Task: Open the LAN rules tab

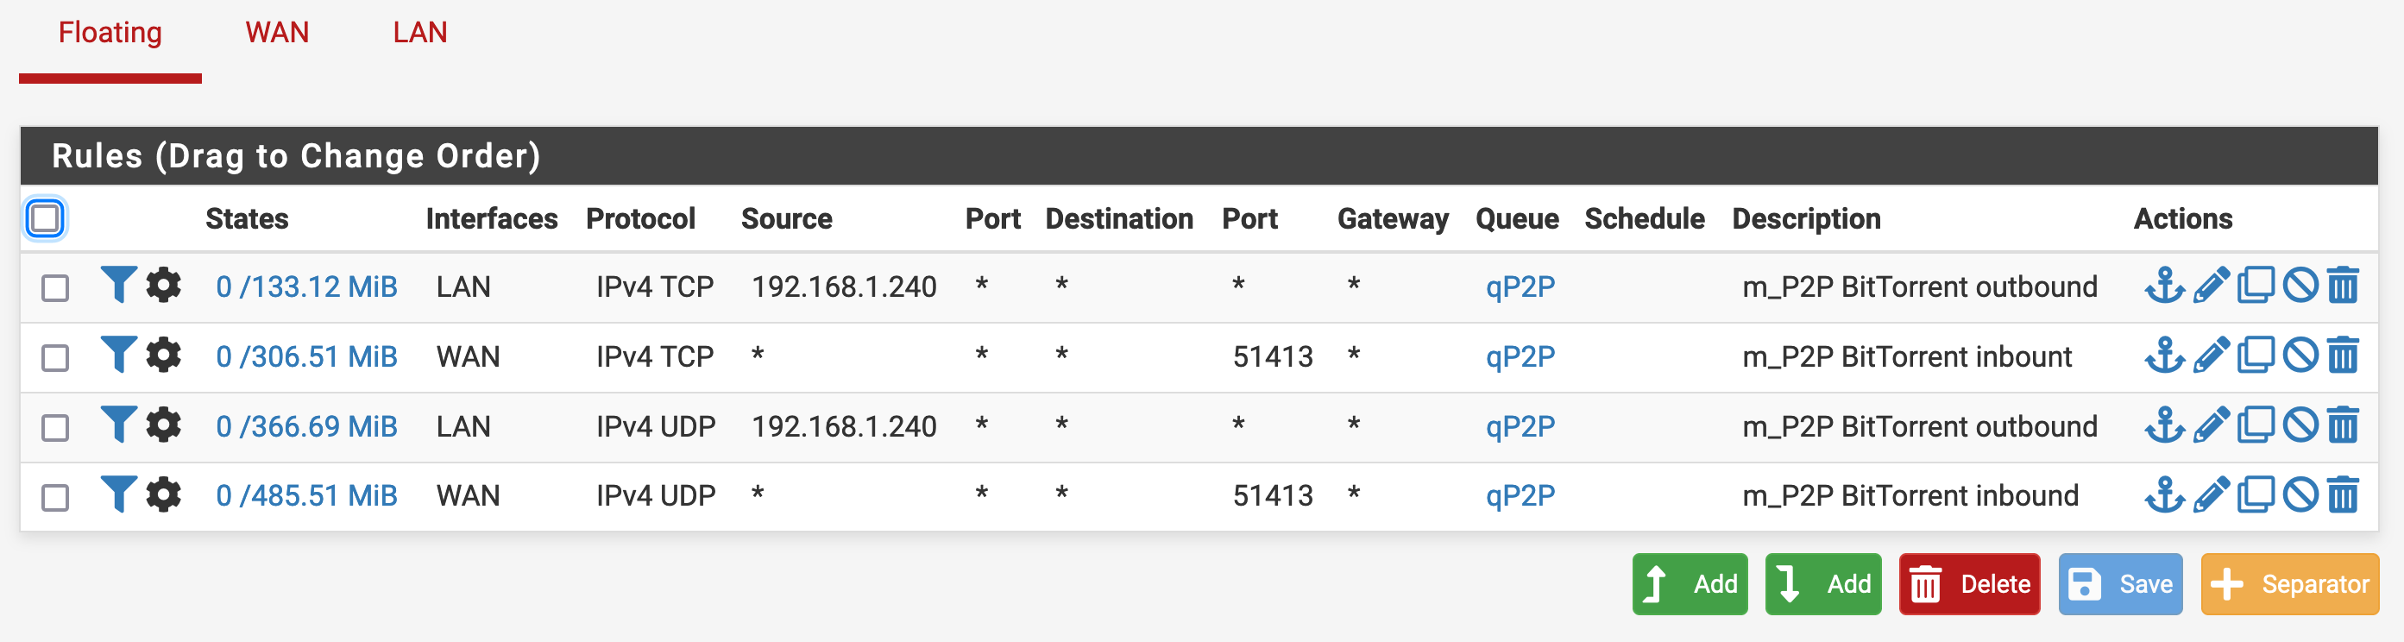Action: click(419, 33)
